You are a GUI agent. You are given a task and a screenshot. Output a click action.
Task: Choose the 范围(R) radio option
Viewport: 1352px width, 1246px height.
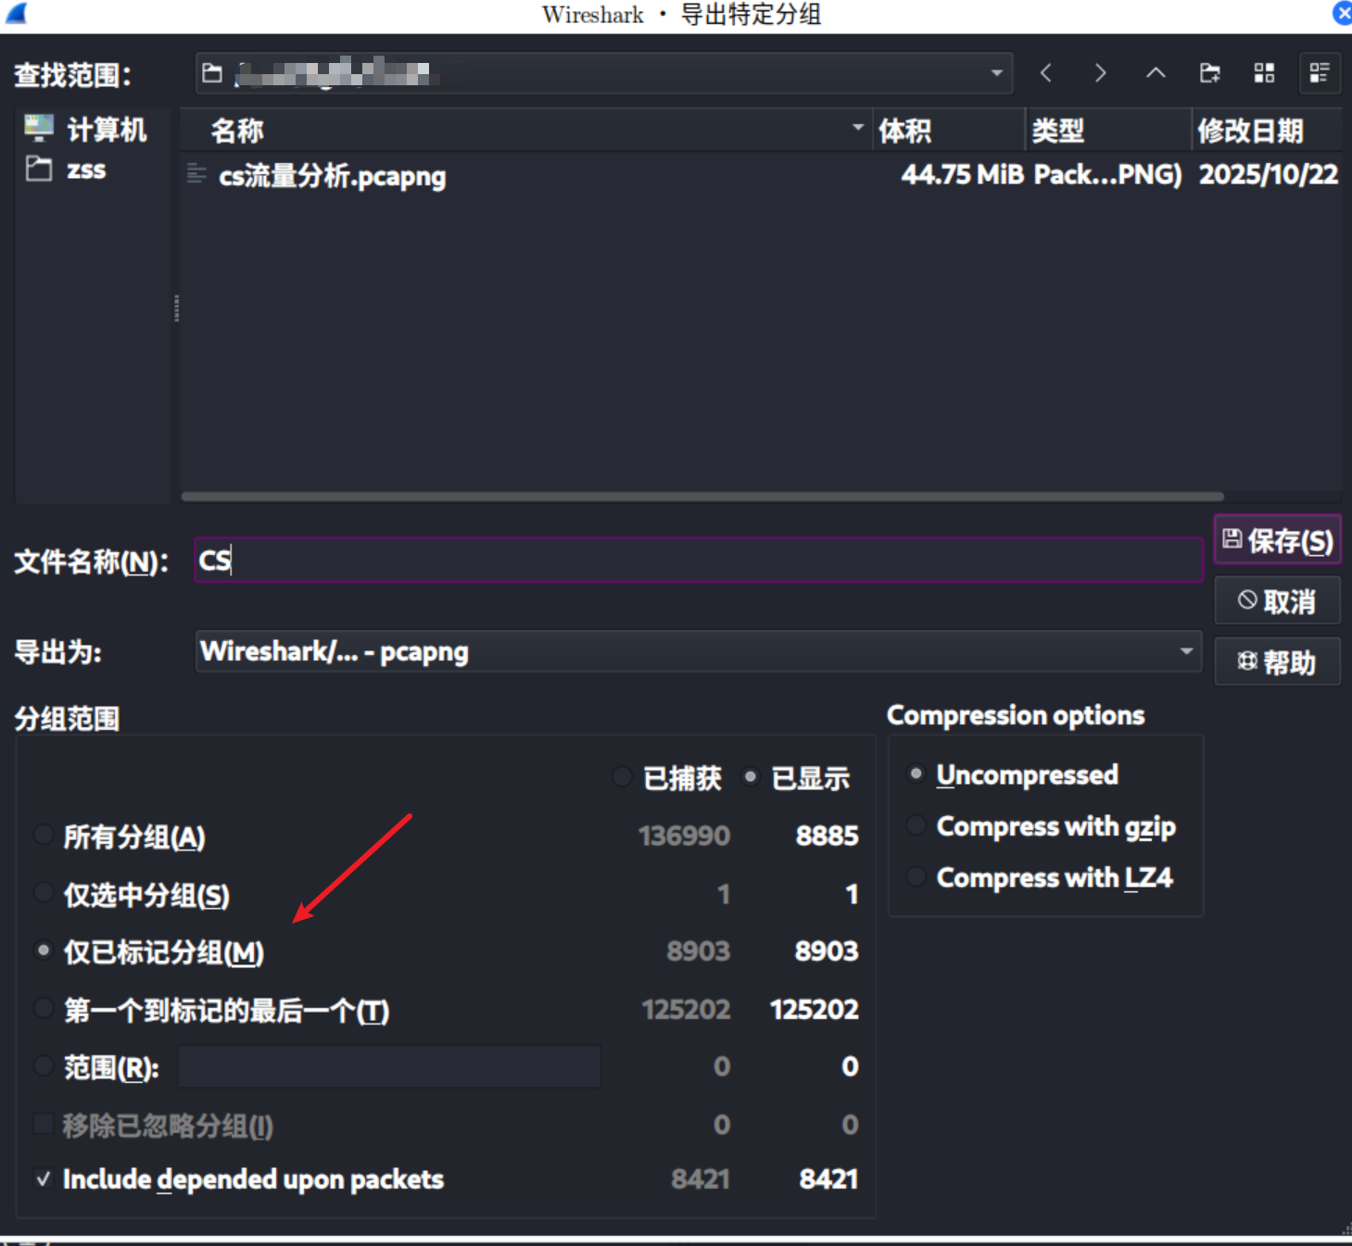click(x=43, y=1066)
